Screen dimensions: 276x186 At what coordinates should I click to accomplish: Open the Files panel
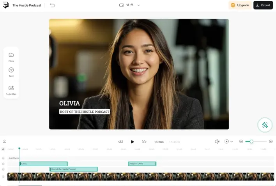11,57
